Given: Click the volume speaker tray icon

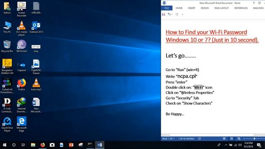Looking at the screenshot, I should point(240,145).
